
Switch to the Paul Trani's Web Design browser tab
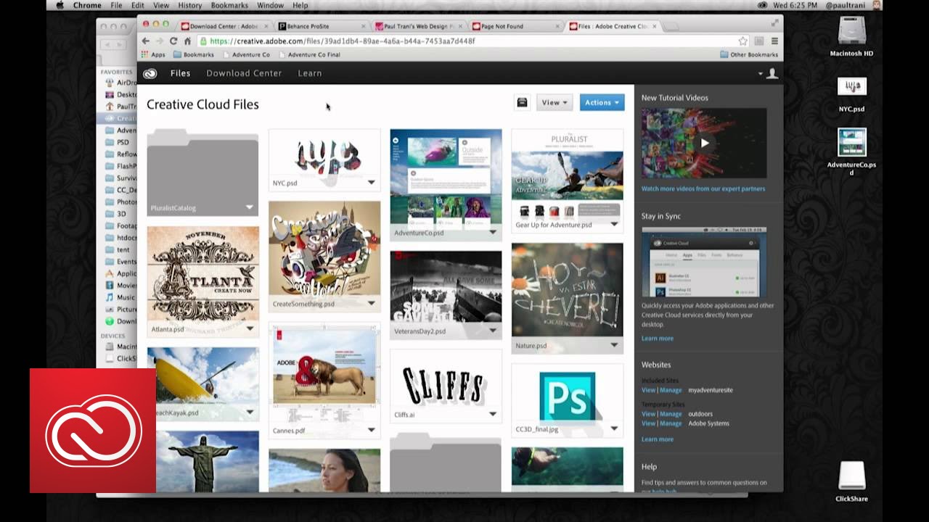418,26
